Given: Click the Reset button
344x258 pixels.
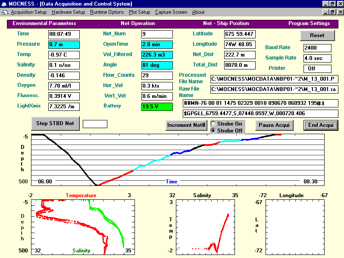Looking at the screenshot, I should (317, 35).
